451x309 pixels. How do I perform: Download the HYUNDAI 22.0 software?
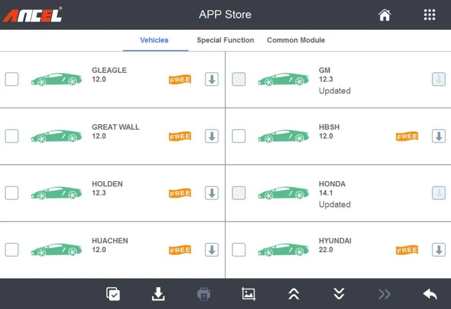point(438,250)
